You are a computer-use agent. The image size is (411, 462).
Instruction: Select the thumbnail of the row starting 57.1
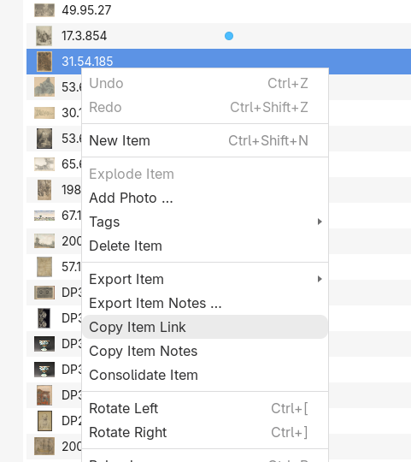point(44,267)
